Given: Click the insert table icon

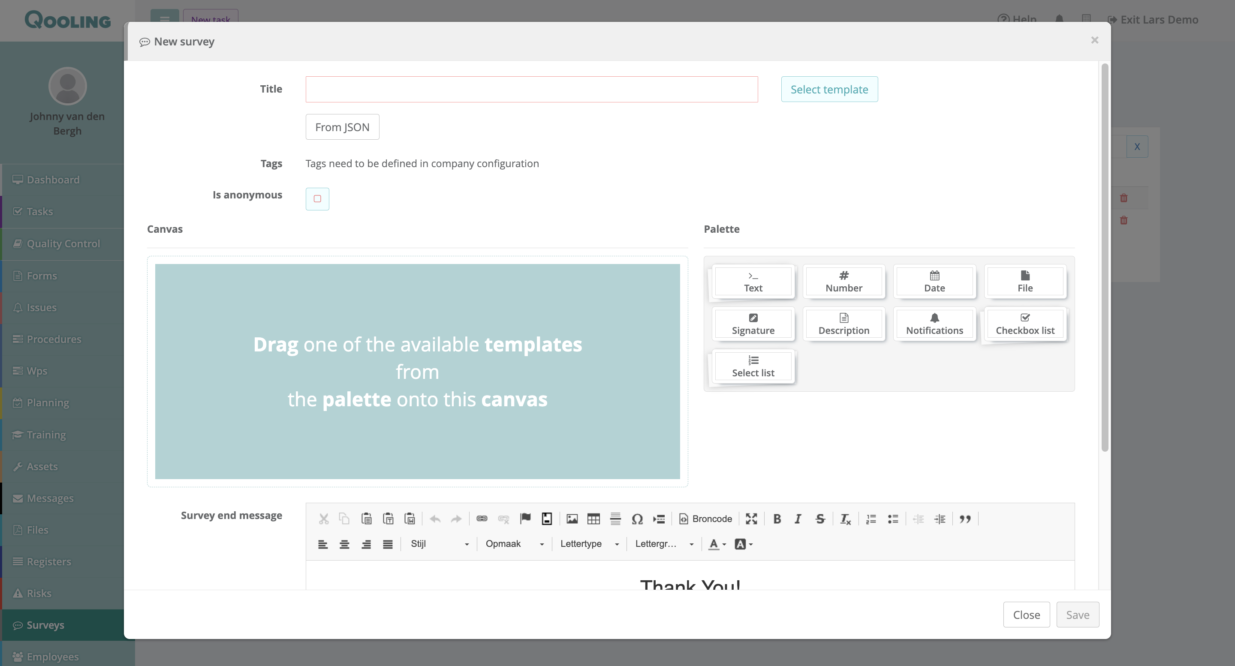Looking at the screenshot, I should (593, 519).
